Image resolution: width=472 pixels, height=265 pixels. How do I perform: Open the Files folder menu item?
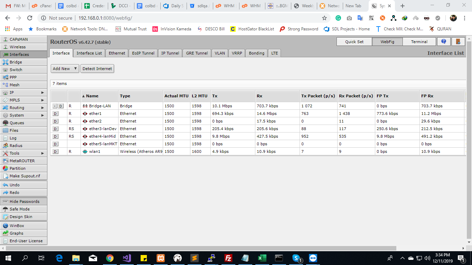tap(14, 130)
